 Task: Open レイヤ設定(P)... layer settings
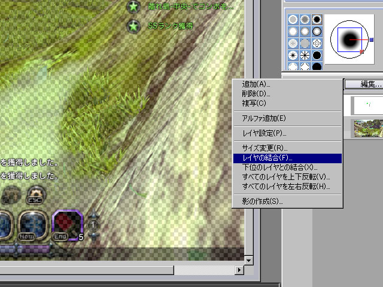coord(287,133)
